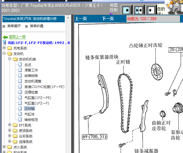
Task: Open the 气缸体 tree item
Action: (x=29, y=114)
